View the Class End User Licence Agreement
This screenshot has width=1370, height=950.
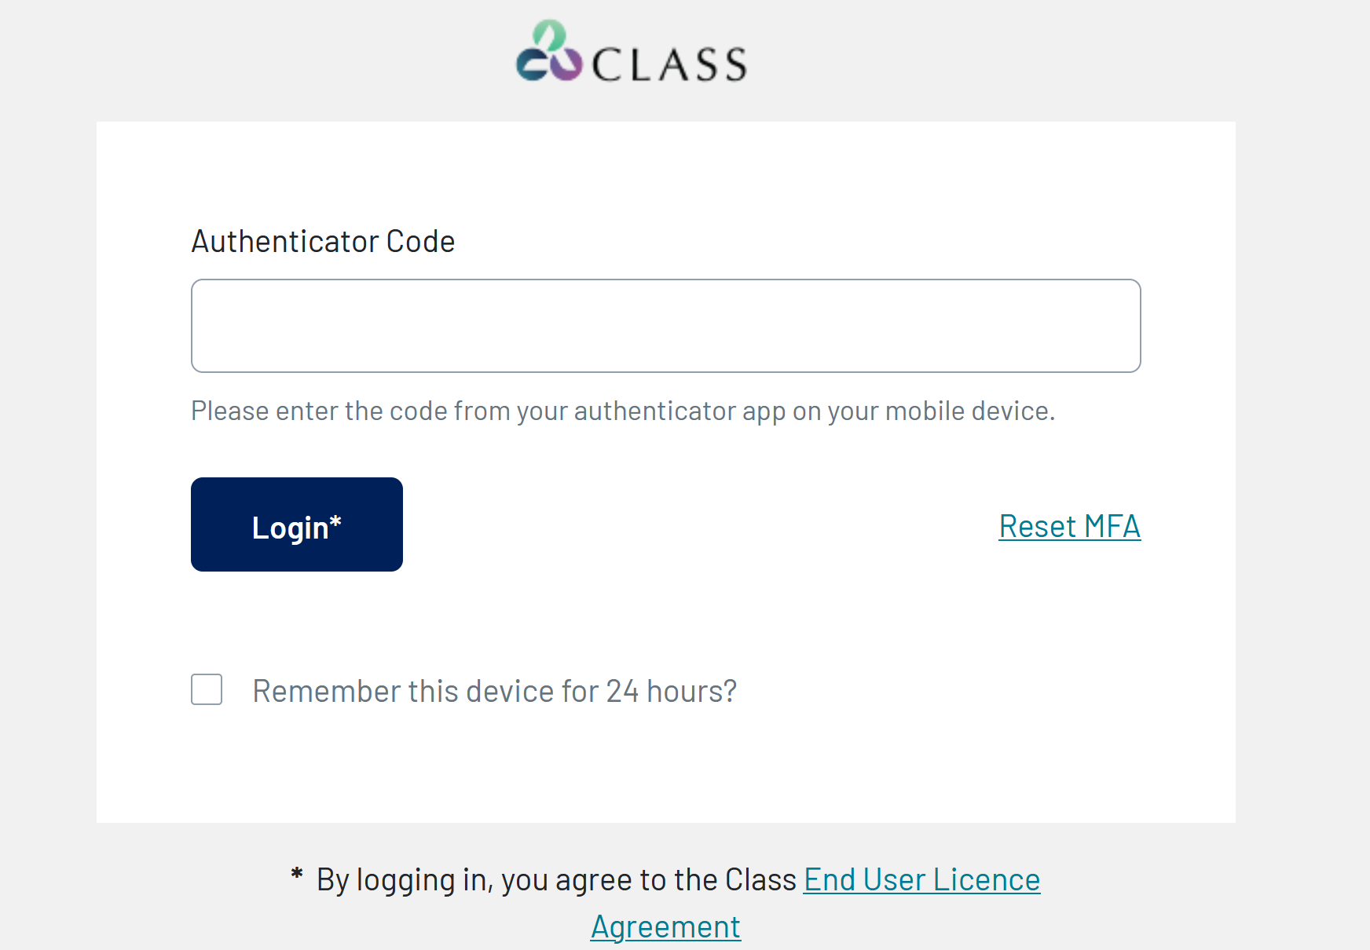921,879
